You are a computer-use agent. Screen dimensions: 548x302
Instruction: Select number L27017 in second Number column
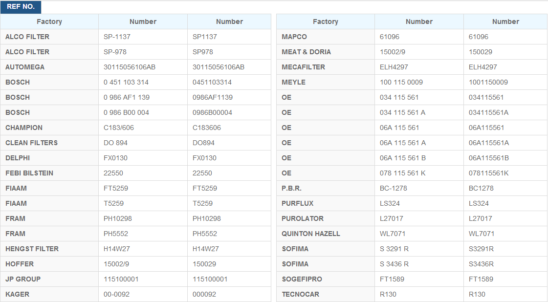(481, 218)
